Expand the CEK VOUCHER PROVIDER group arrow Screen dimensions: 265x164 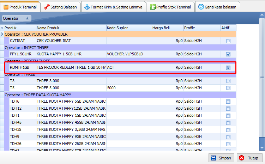click(2, 34)
